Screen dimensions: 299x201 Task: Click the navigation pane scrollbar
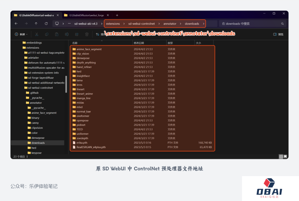[x=66, y=84]
